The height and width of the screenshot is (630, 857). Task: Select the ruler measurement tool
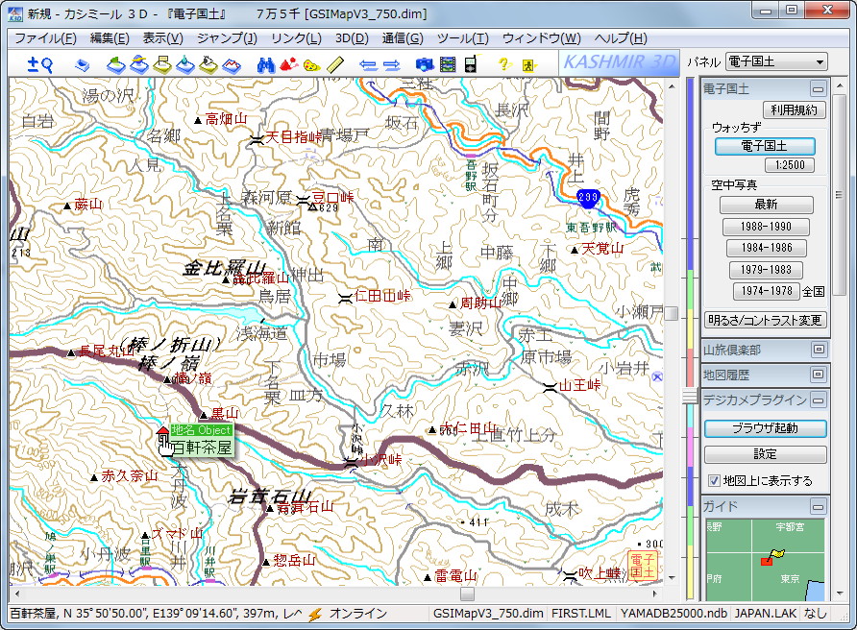click(334, 65)
